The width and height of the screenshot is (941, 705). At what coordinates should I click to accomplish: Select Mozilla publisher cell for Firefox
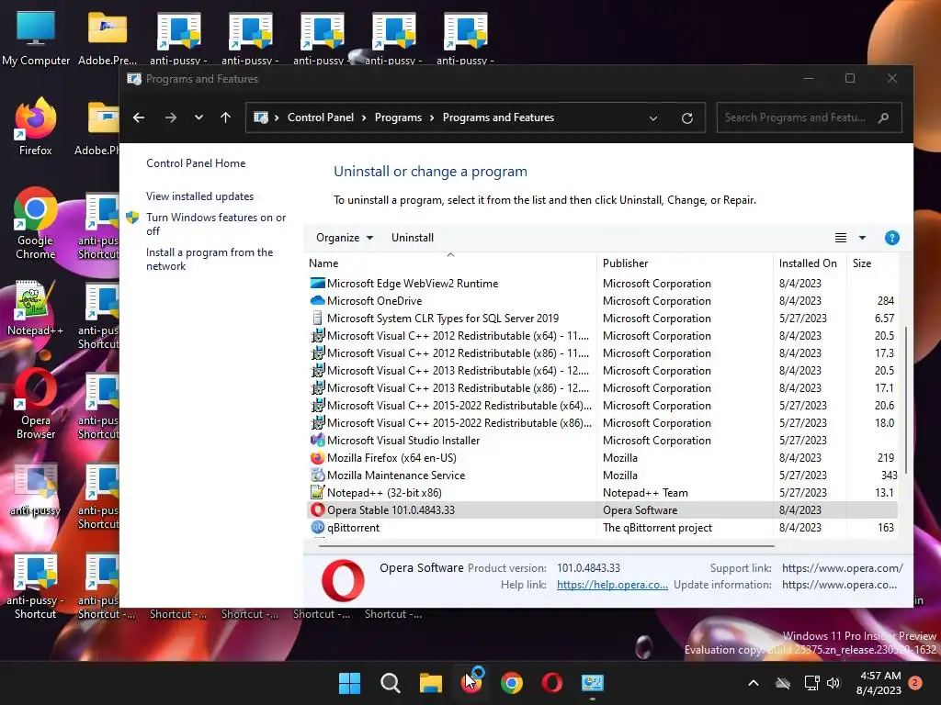tap(620, 457)
